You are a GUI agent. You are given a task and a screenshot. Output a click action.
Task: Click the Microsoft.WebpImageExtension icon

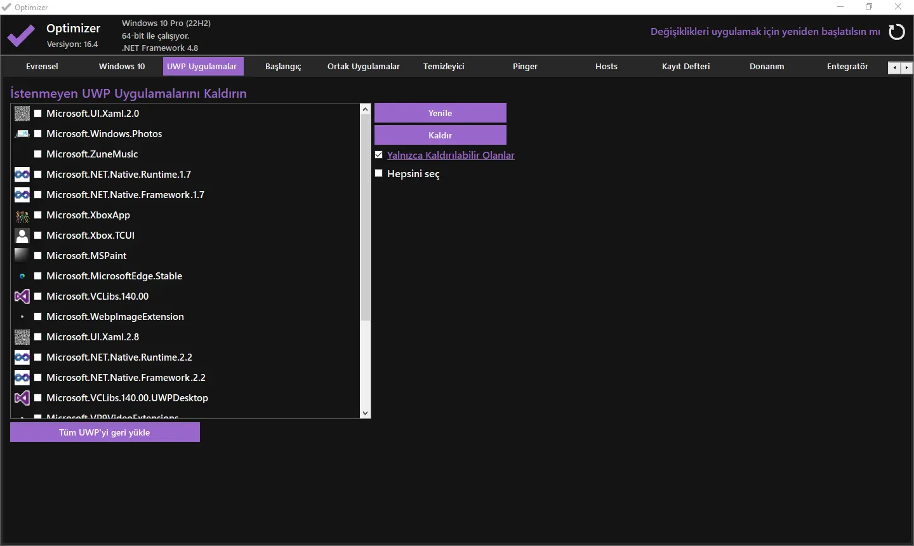tap(22, 317)
